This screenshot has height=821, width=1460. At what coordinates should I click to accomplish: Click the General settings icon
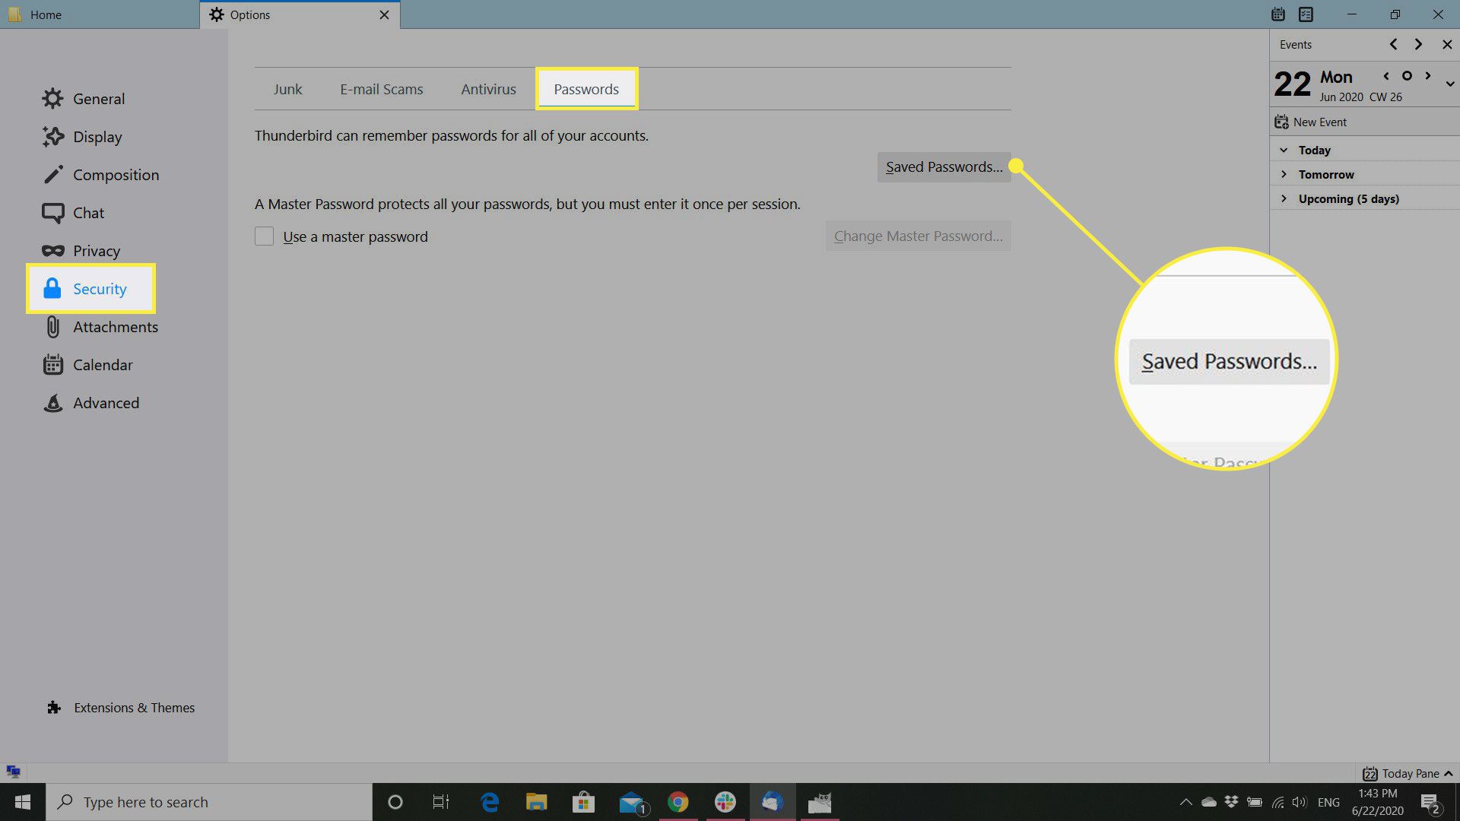pos(51,97)
